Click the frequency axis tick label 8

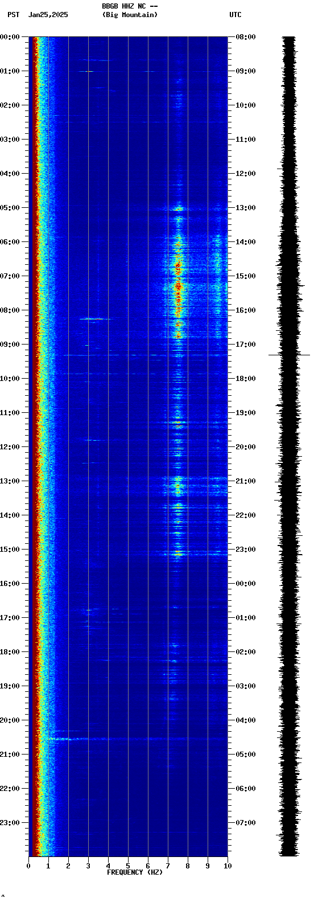(x=188, y=866)
